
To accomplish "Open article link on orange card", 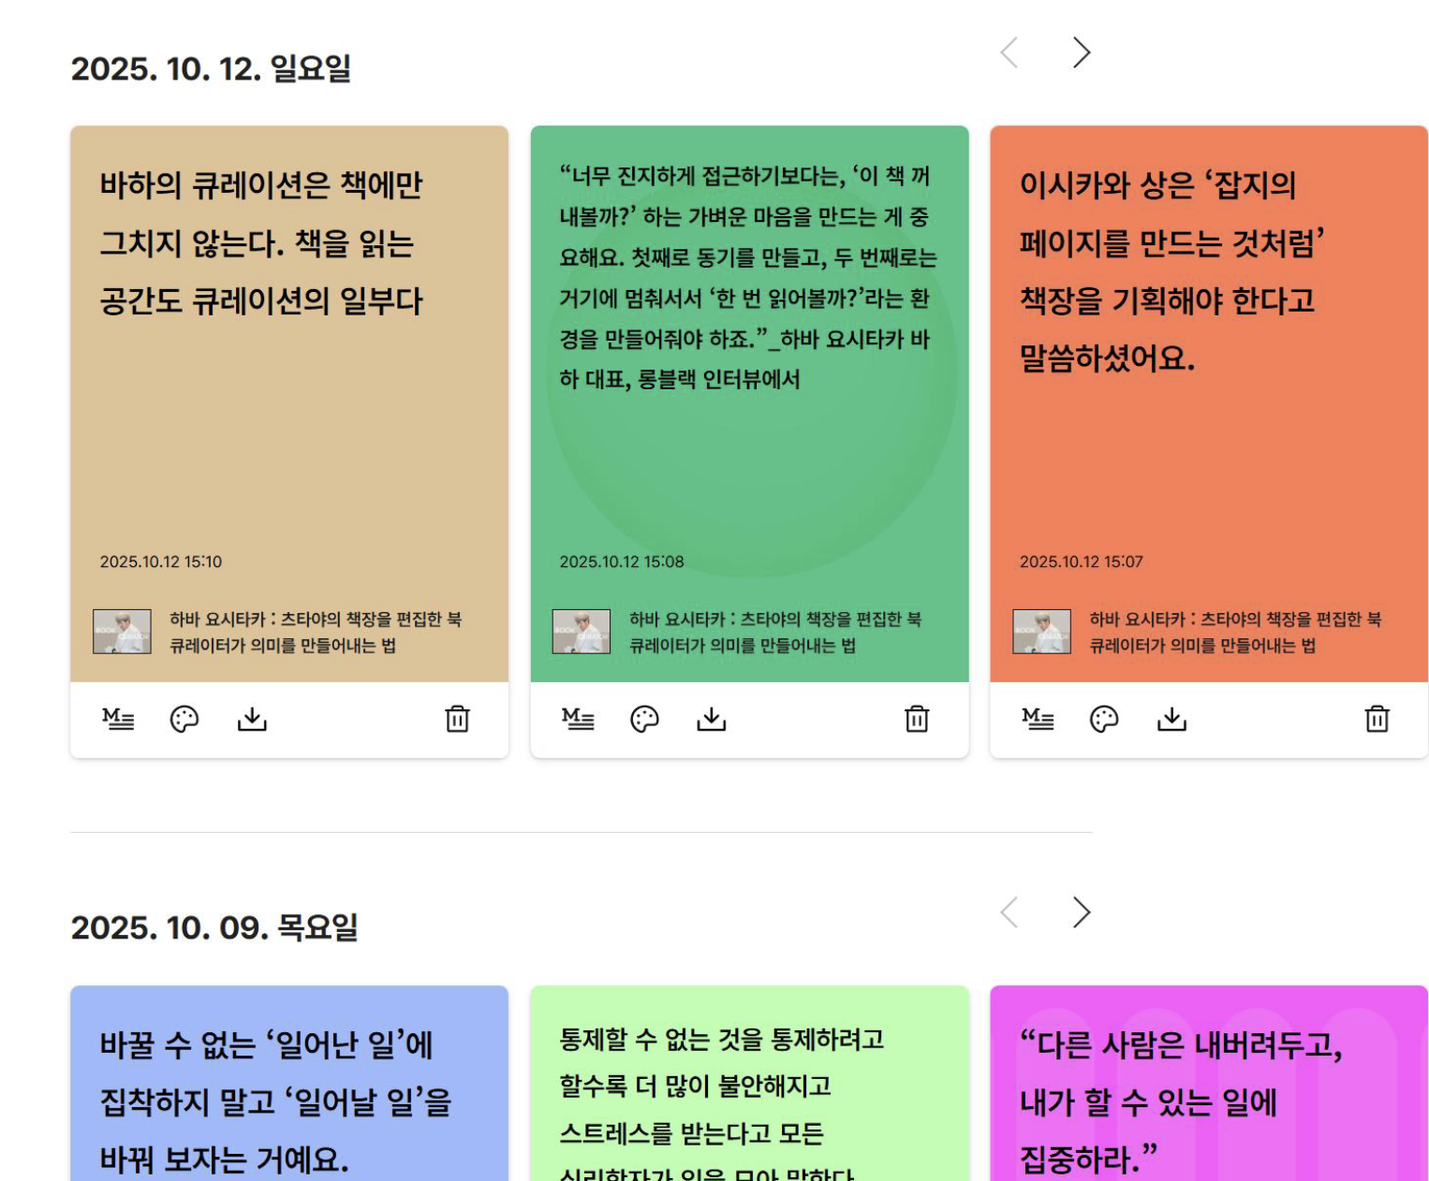I will pyautogui.click(x=1235, y=633).
